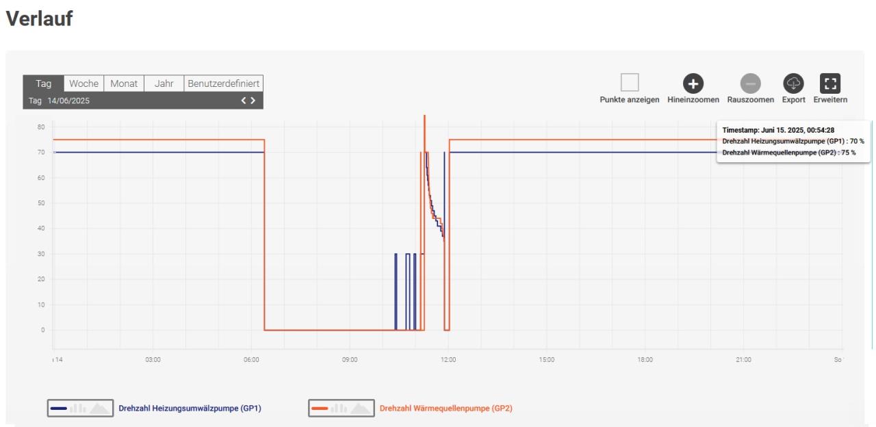Click area chart icon in GP2 legend
The image size is (876, 427).
point(361,409)
